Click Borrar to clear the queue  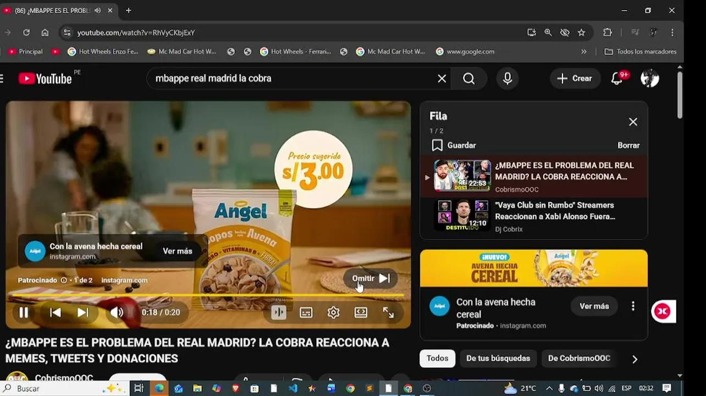(x=628, y=145)
